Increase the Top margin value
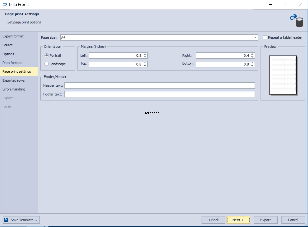The width and height of the screenshot is (308, 227). tap(145, 63)
